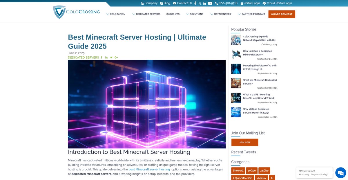Select the Ai category tag

pos(272,178)
